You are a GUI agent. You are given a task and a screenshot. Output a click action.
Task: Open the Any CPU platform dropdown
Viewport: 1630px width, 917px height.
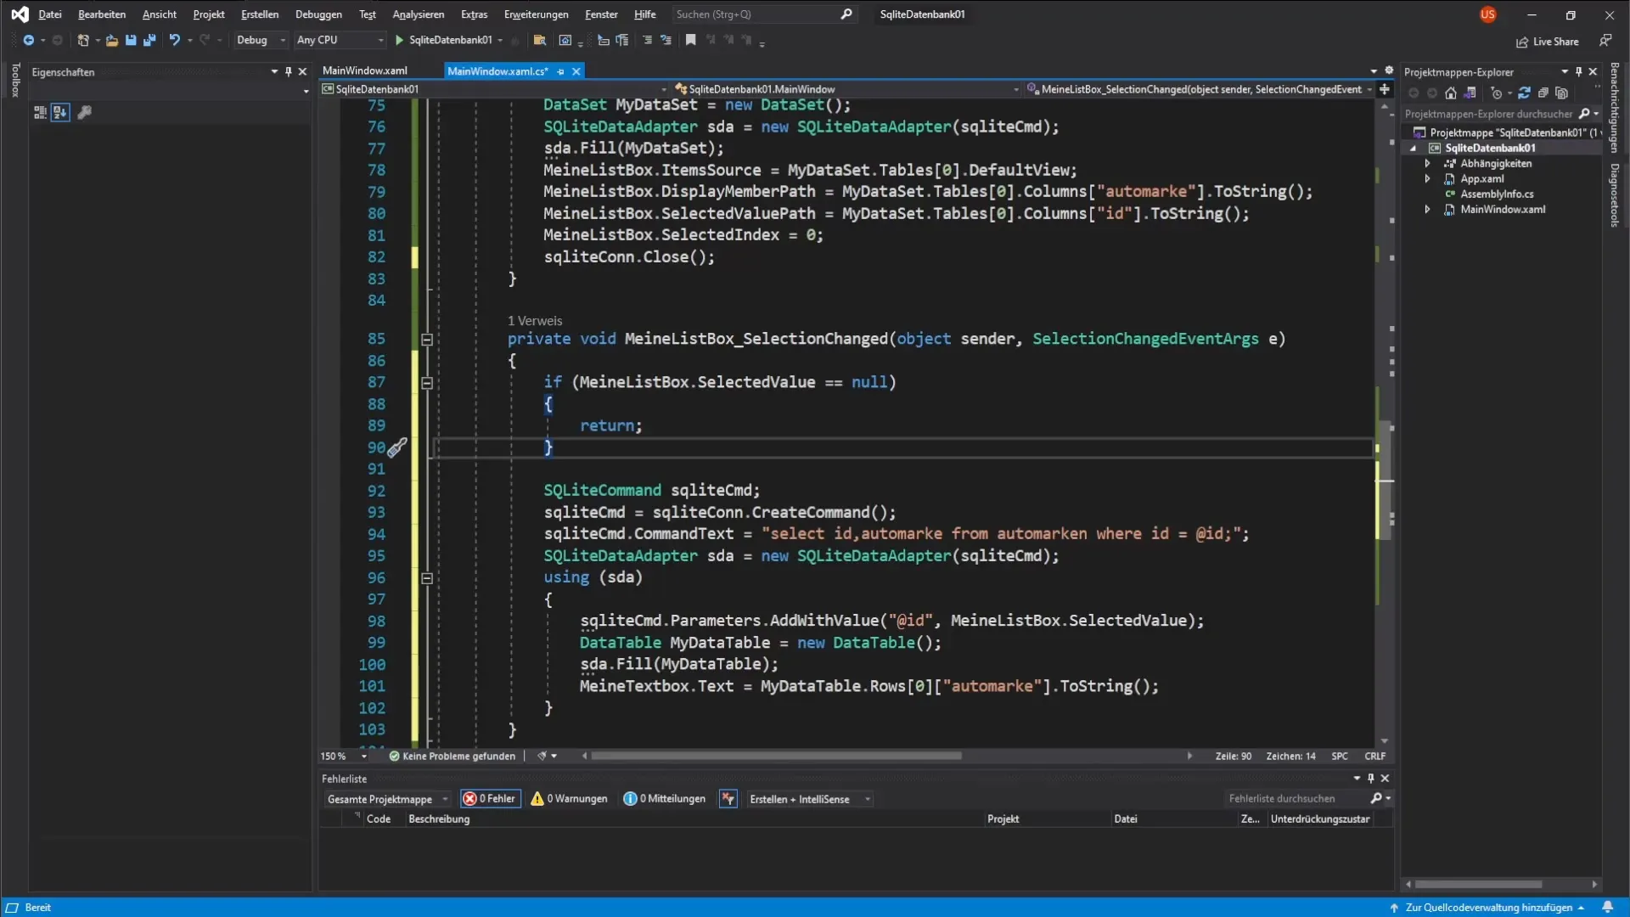point(339,40)
